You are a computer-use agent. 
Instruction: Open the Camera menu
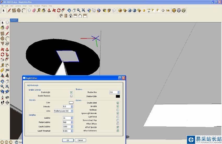click(18, 6)
